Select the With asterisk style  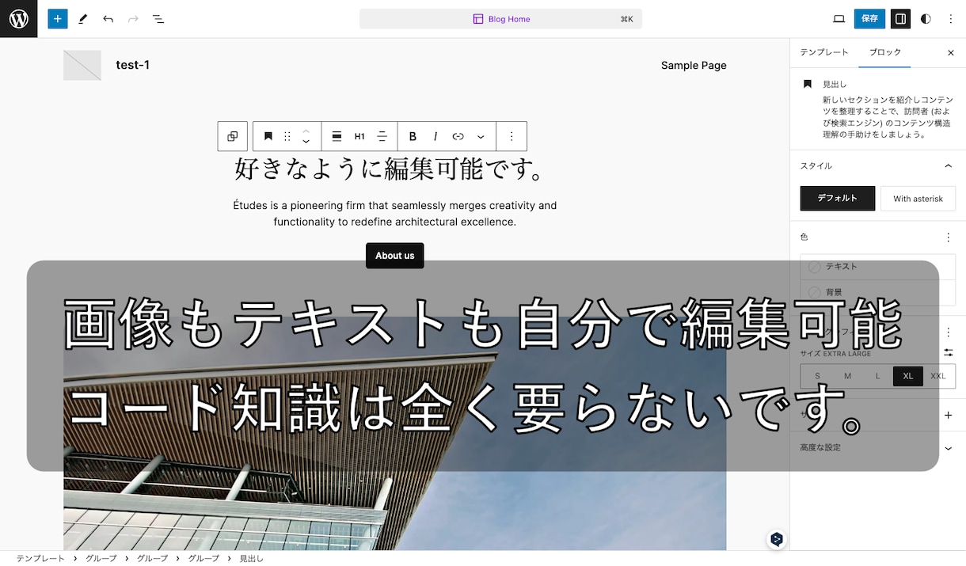tap(918, 199)
